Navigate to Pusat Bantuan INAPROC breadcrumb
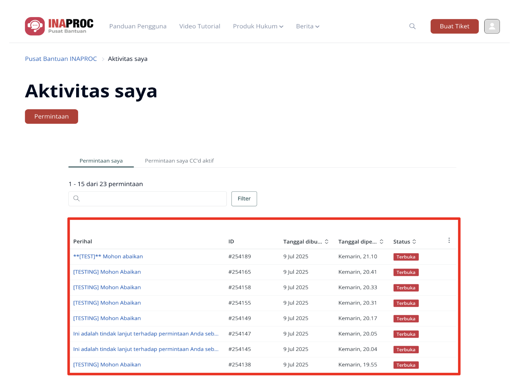This screenshot has width=522, height=379. 61,59
